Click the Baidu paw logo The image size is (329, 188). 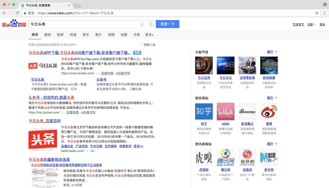point(14,23)
